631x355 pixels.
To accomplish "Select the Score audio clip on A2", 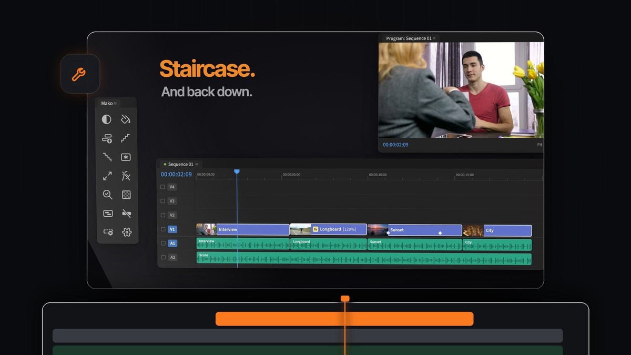I will pos(364,258).
